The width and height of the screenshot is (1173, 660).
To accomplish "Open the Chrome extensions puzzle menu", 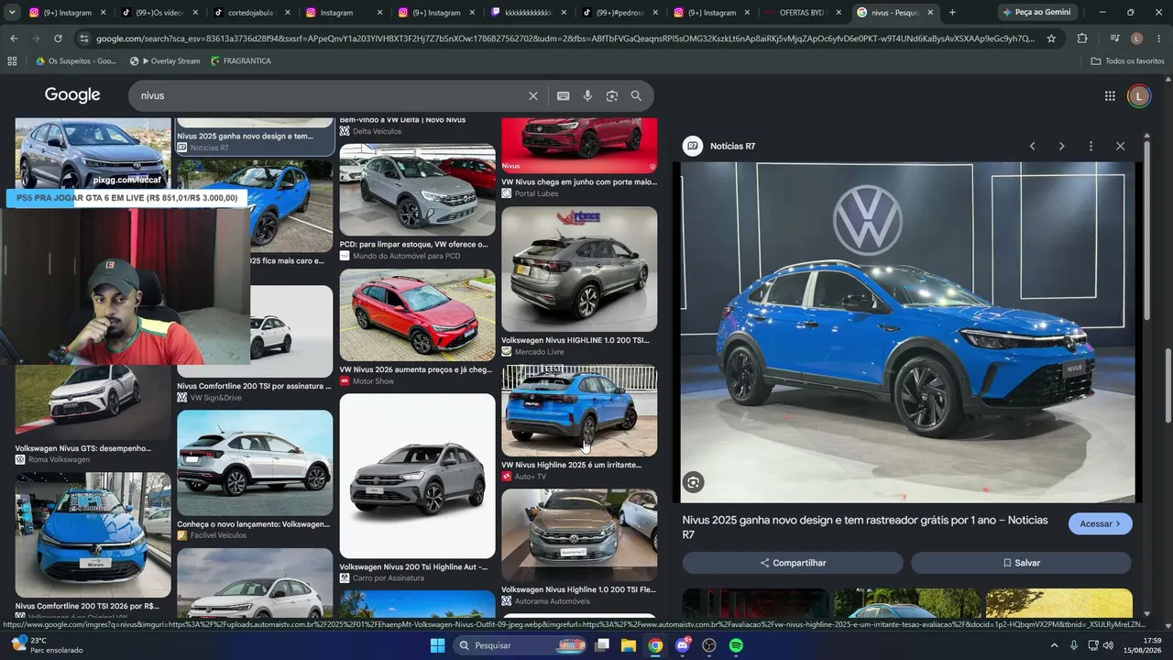I will point(1082,38).
